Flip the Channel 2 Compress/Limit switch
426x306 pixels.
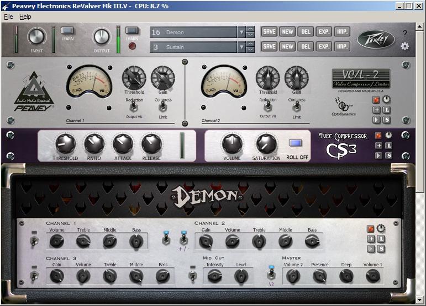[x=296, y=108]
